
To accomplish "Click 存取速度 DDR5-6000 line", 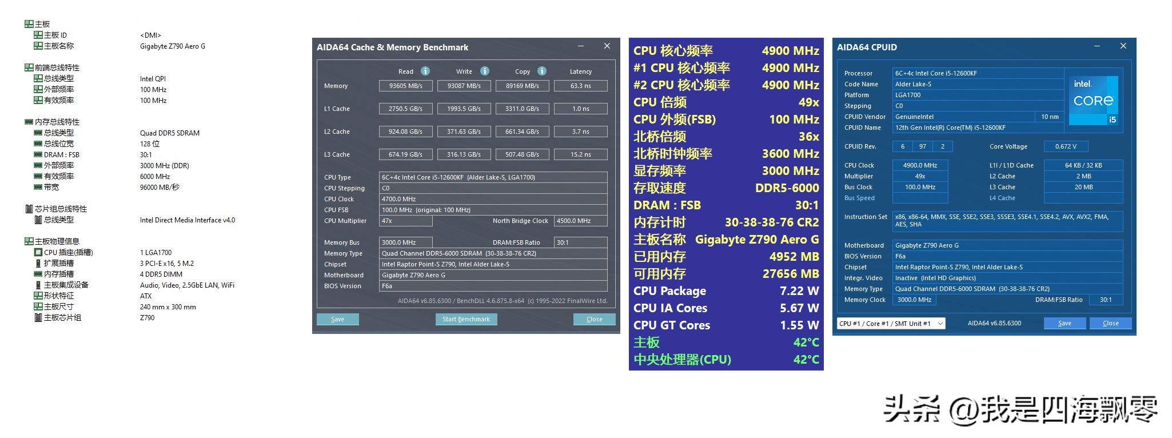I will tap(726, 188).
